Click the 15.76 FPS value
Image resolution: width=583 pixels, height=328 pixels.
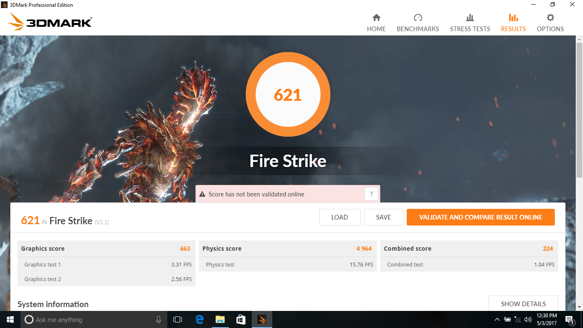[x=361, y=265]
